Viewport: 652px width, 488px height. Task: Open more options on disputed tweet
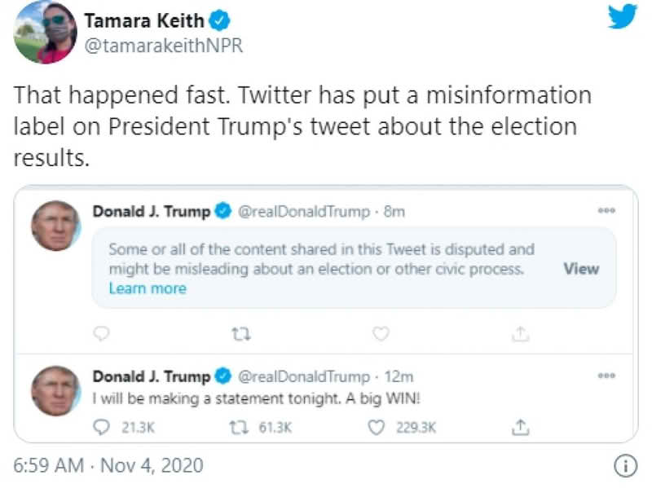coord(606,209)
